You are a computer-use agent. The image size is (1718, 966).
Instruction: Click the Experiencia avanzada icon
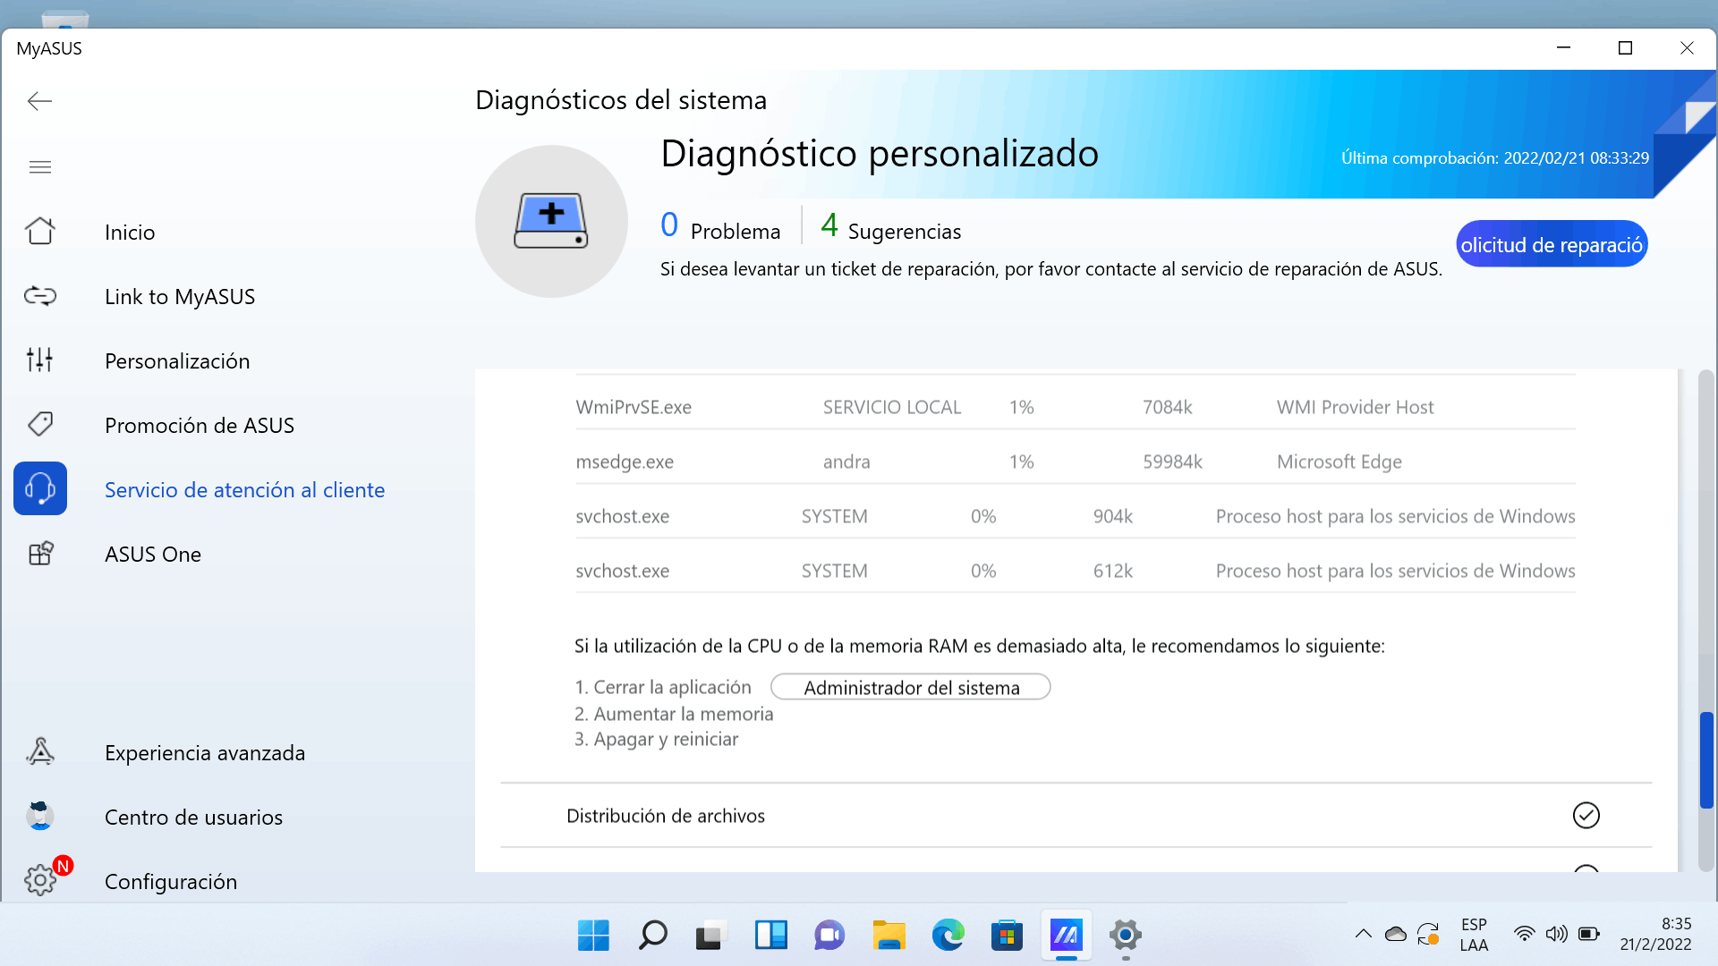pos(39,752)
